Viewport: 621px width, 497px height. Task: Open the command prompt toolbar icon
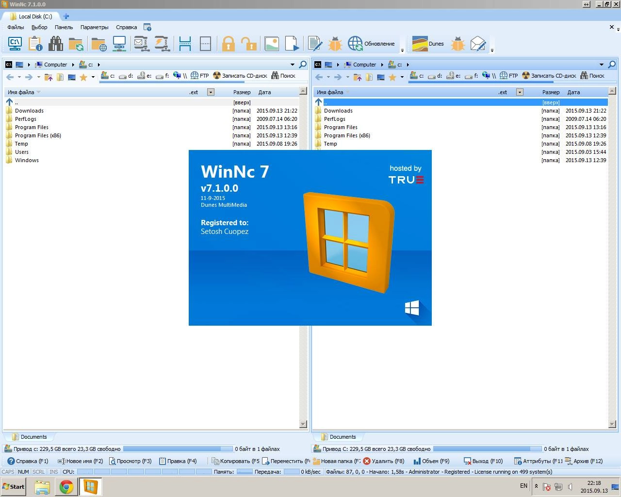[15, 44]
